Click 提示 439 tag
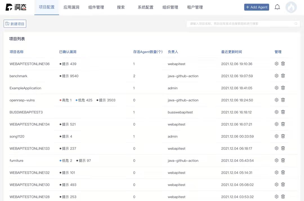 pyautogui.click(x=68, y=64)
